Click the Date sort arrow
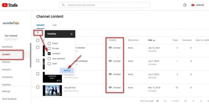 (154, 40)
